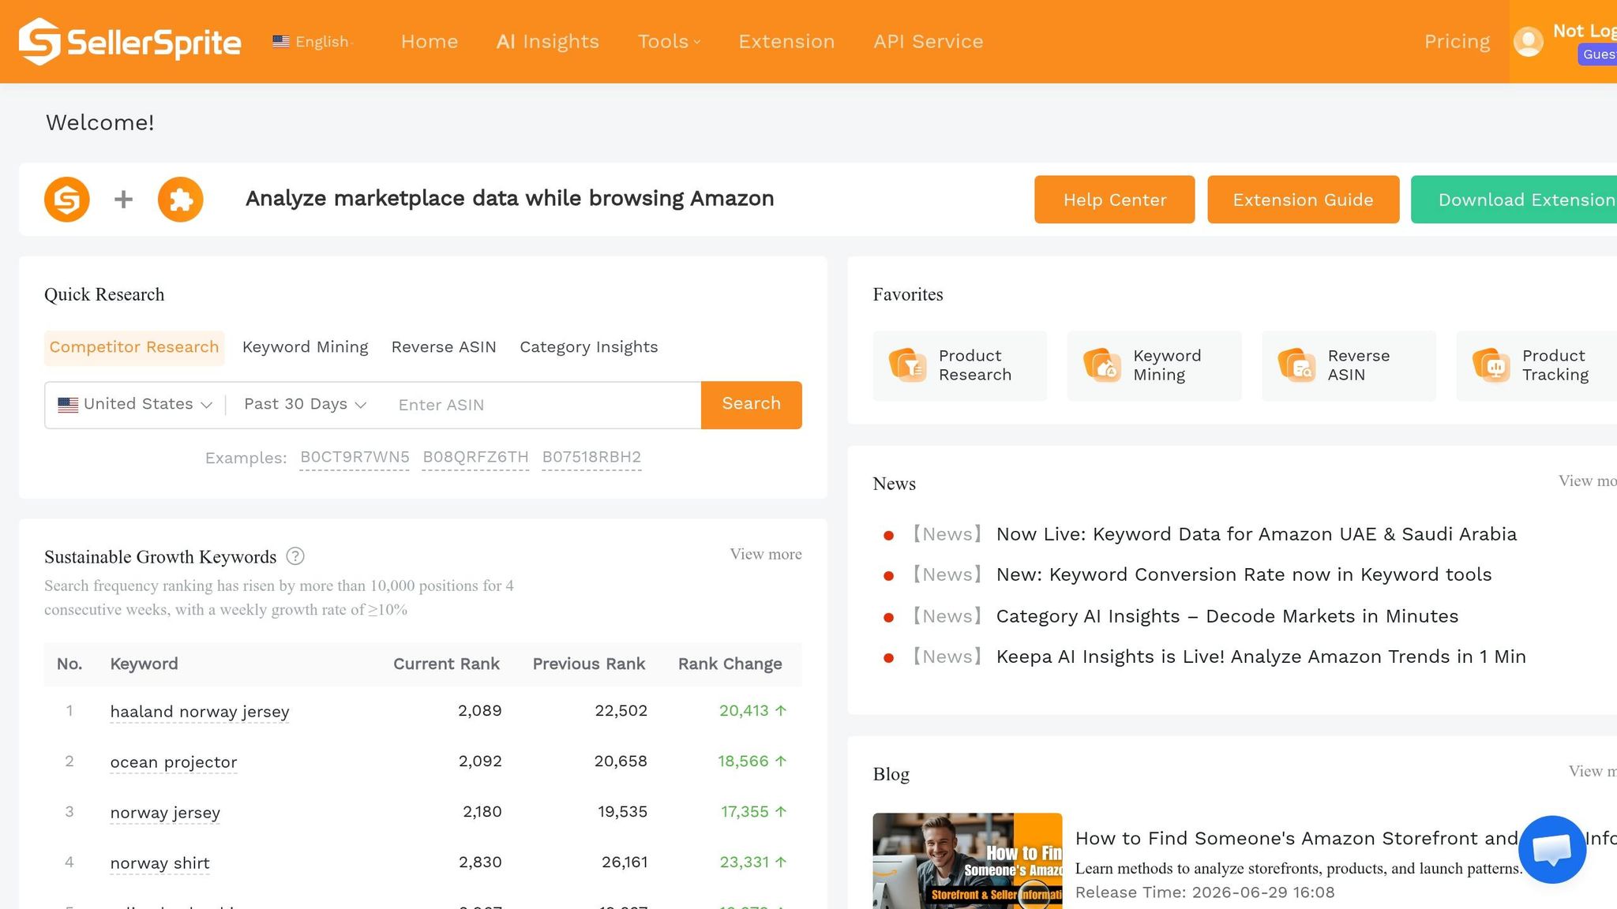1617x909 pixels.
Task: Go to Home in the navigation
Action: (x=430, y=41)
